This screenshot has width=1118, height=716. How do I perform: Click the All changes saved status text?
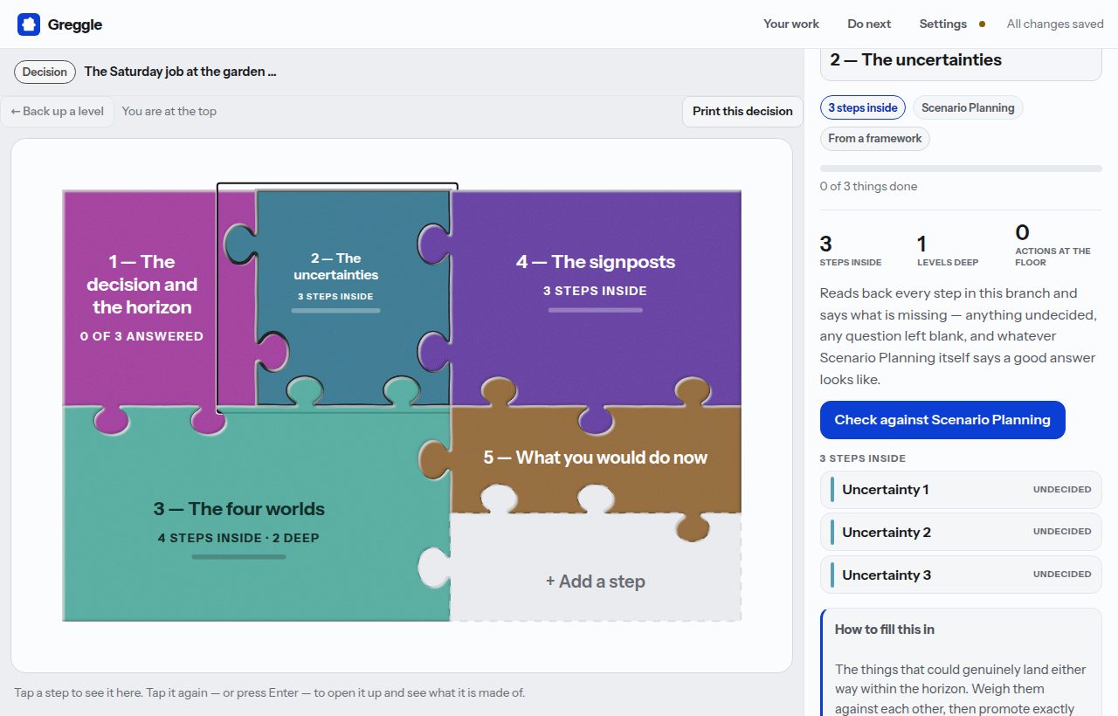pyautogui.click(x=1055, y=24)
